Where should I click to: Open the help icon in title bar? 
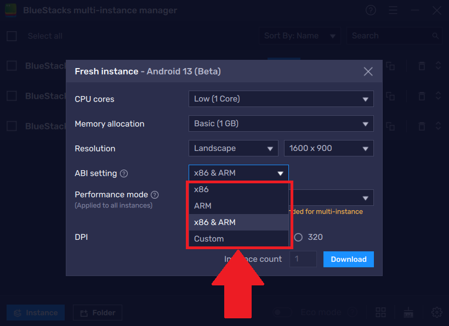point(371,10)
